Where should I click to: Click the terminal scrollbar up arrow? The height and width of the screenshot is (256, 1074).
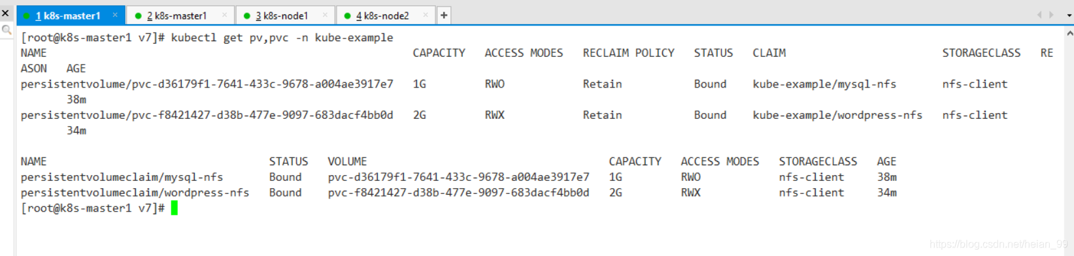[x=1069, y=33]
